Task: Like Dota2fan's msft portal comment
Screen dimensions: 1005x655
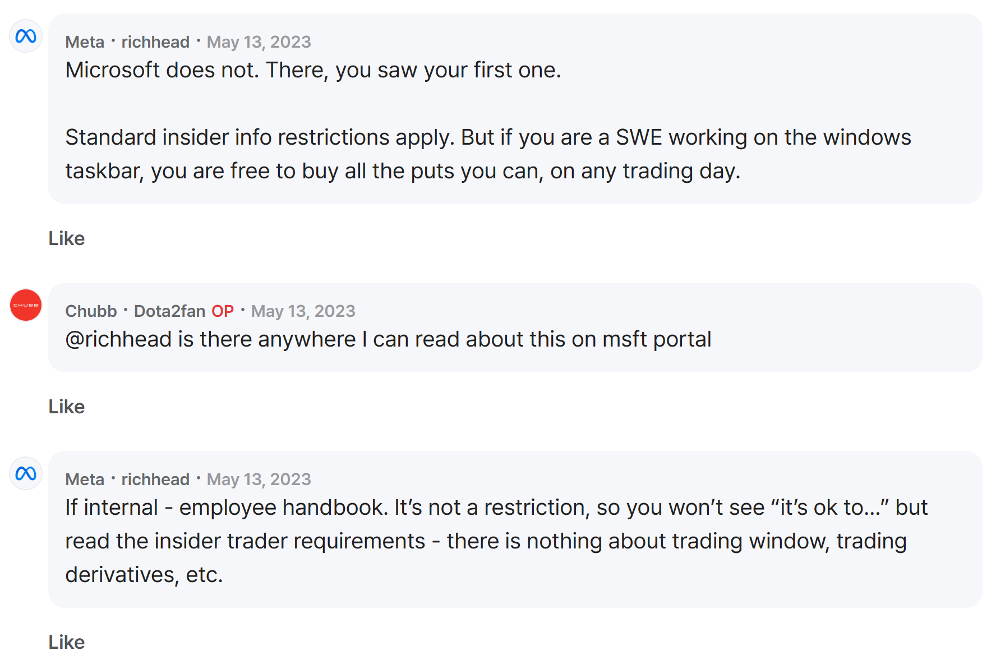Action: pos(67,407)
